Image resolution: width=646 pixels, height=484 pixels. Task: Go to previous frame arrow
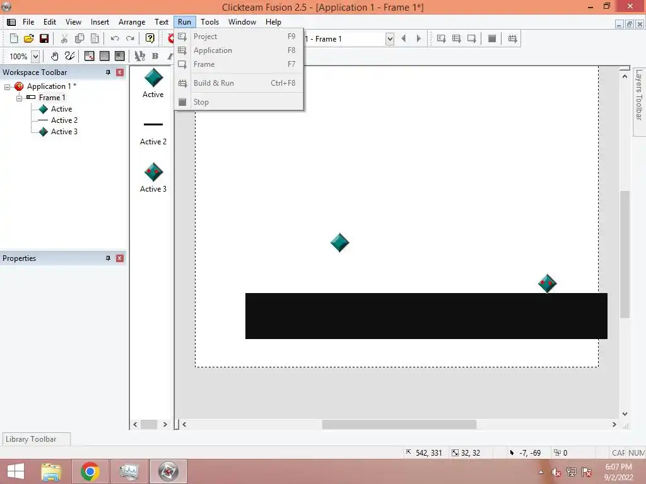[x=404, y=38]
